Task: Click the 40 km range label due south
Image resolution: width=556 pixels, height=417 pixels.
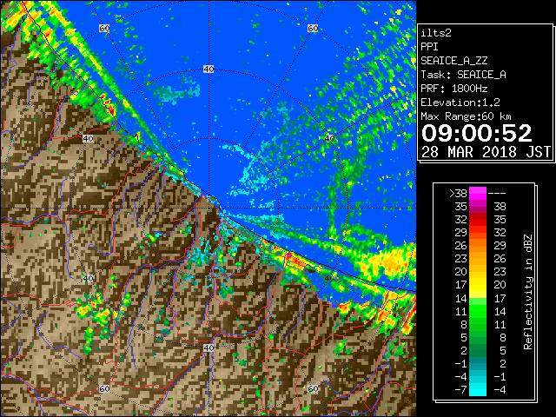Action: [208, 347]
